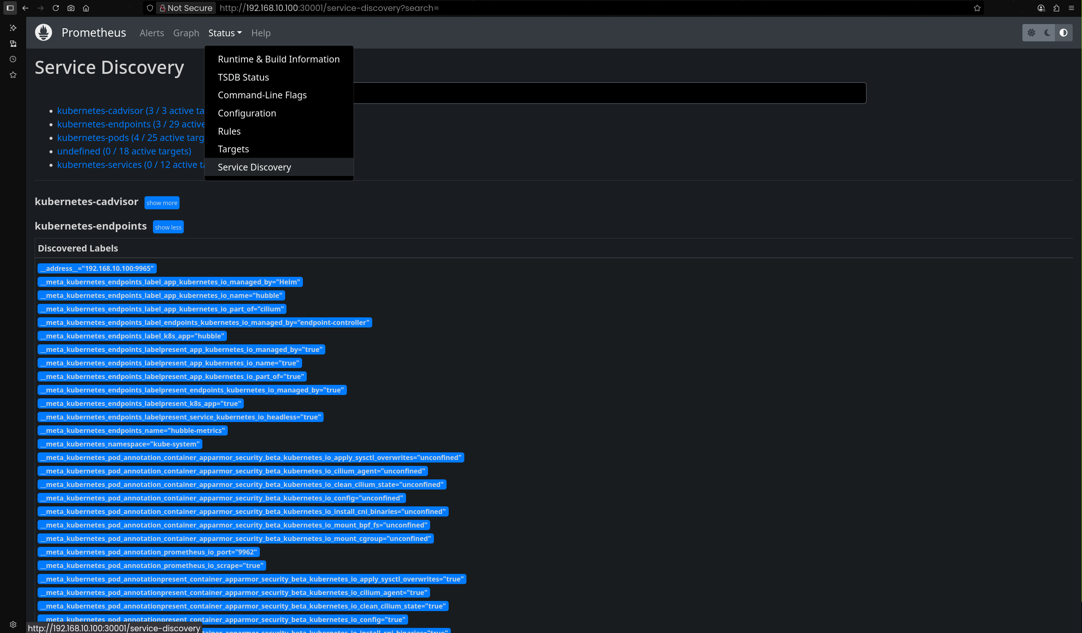1082x633 pixels.
Task: Jump to undefined (0 / 18 active targets) link
Action: pyautogui.click(x=124, y=151)
